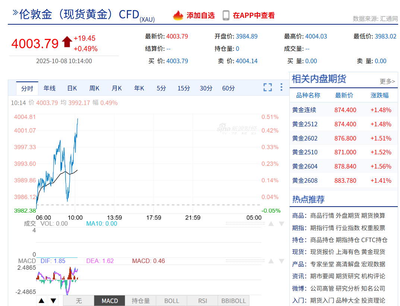400x306 pixels.
Task: Expand the chart to fullscreen
Action: pos(268,87)
